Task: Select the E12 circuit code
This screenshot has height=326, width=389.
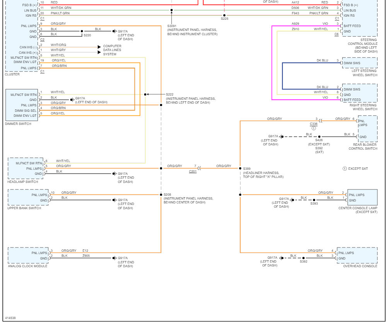Action: 85,251
